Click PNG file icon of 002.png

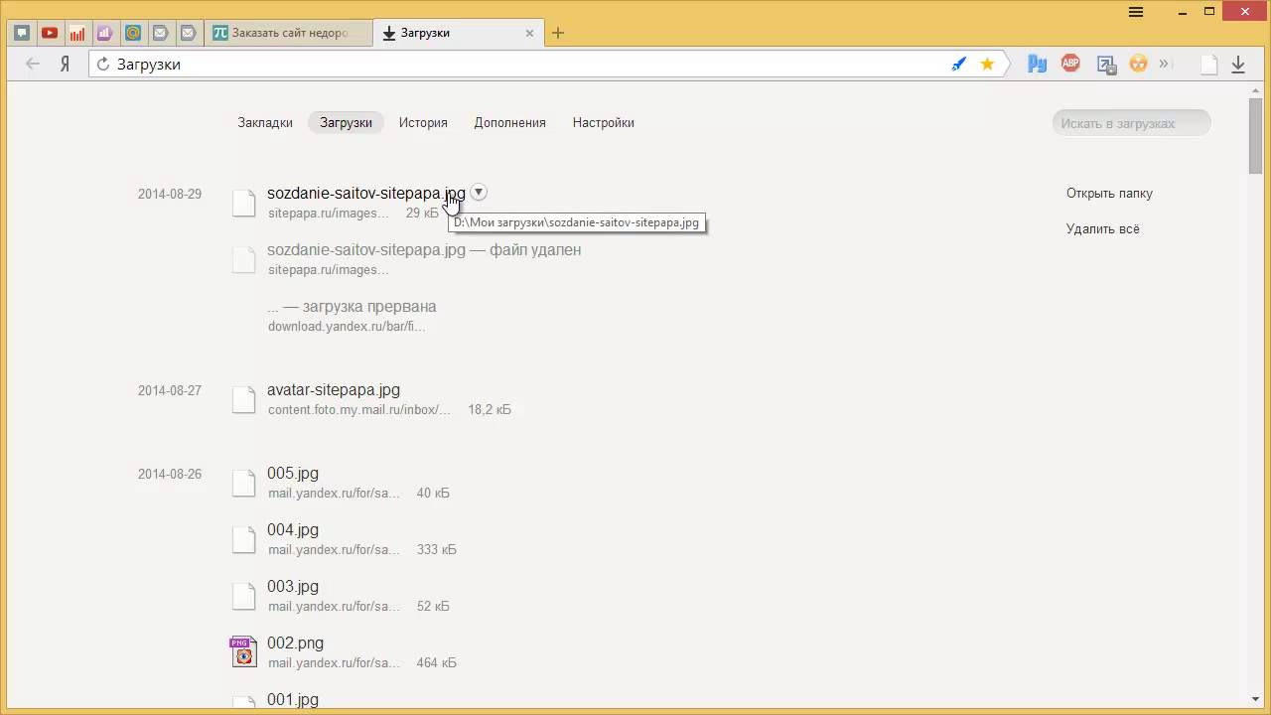(243, 651)
